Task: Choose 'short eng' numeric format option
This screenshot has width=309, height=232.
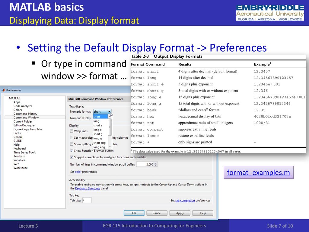Action: tap(100, 143)
